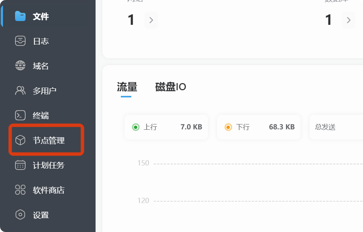The height and width of the screenshot is (232, 363).
Task: Click the 下行 68.3 KB card
Action: click(x=259, y=127)
